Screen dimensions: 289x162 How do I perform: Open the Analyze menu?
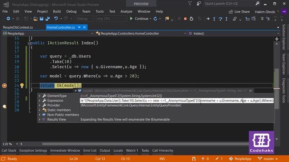pos(126,11)
